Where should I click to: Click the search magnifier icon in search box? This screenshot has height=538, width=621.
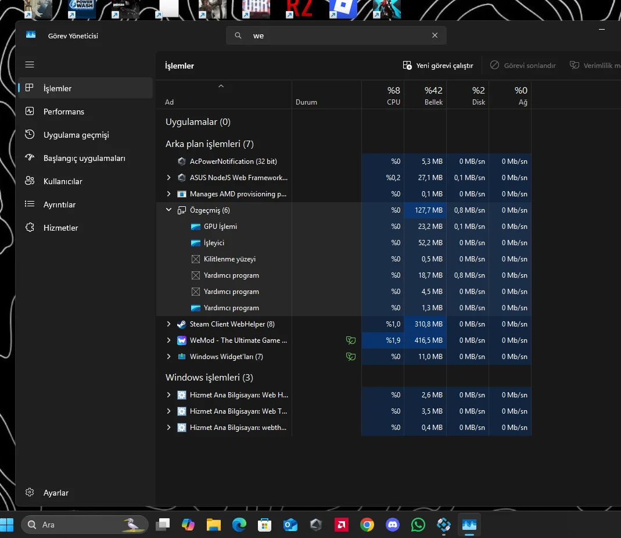(x=238, y=35)
